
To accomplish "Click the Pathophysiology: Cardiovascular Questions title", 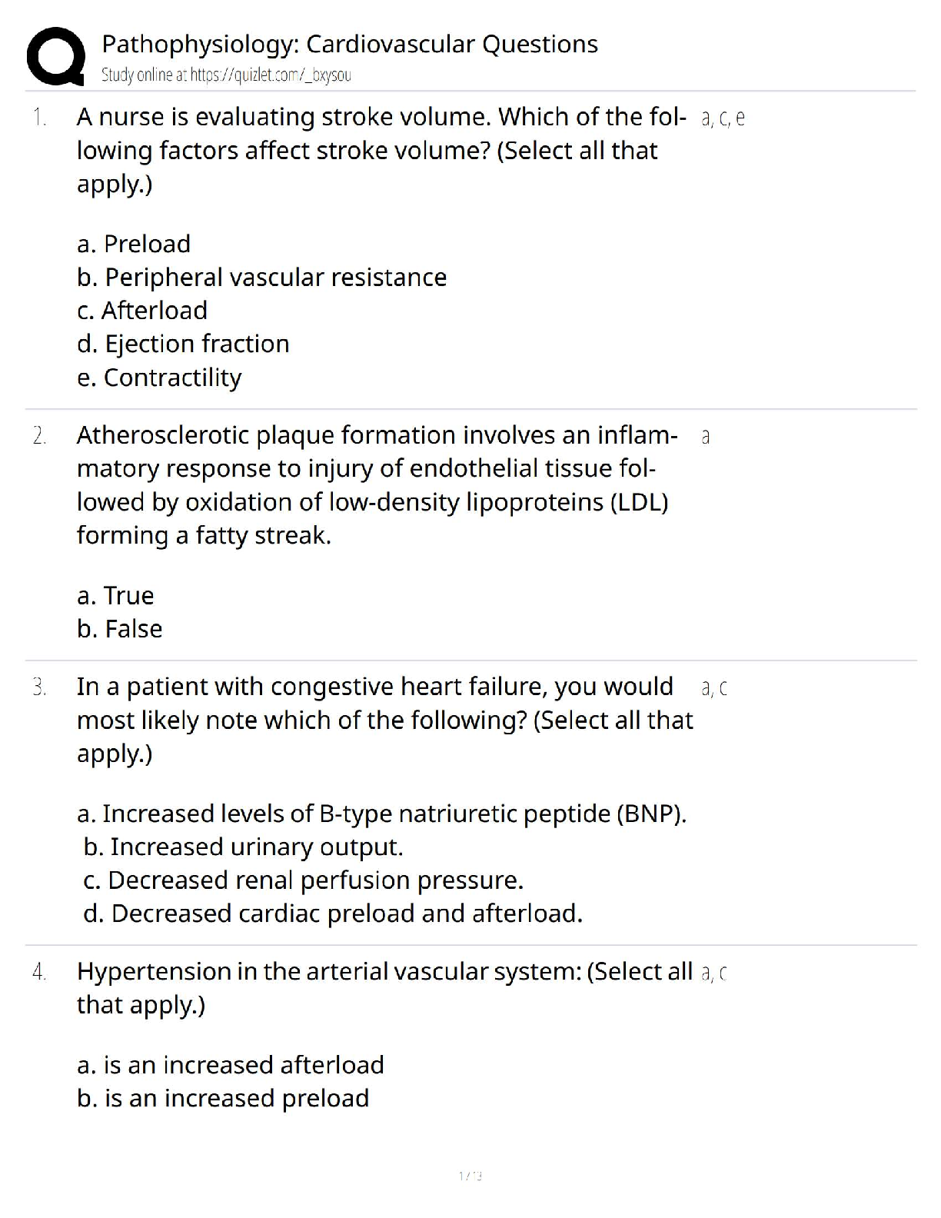I will click(x=350, y=45).
